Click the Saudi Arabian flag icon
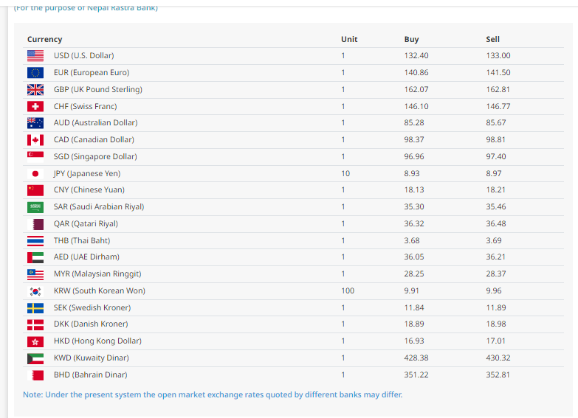This screenshot has height=418, width=578. (x=35, y=207)
